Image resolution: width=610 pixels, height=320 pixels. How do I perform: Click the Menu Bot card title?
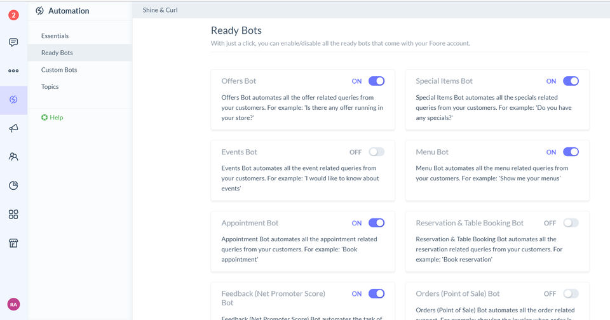pos(432,152)
